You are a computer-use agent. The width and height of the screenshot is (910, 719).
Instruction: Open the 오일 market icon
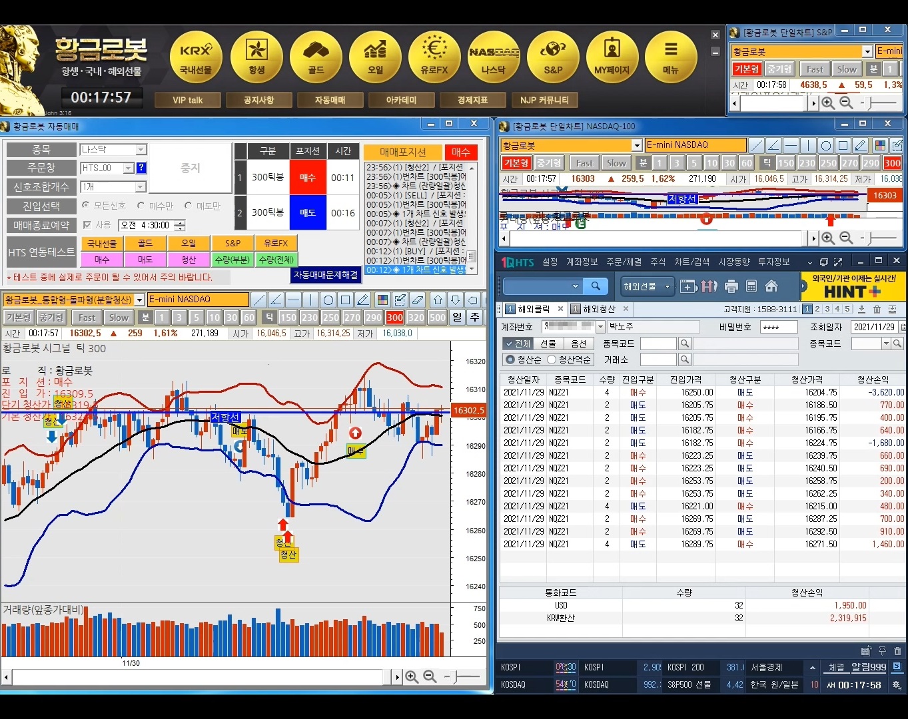tap(375, 58)
